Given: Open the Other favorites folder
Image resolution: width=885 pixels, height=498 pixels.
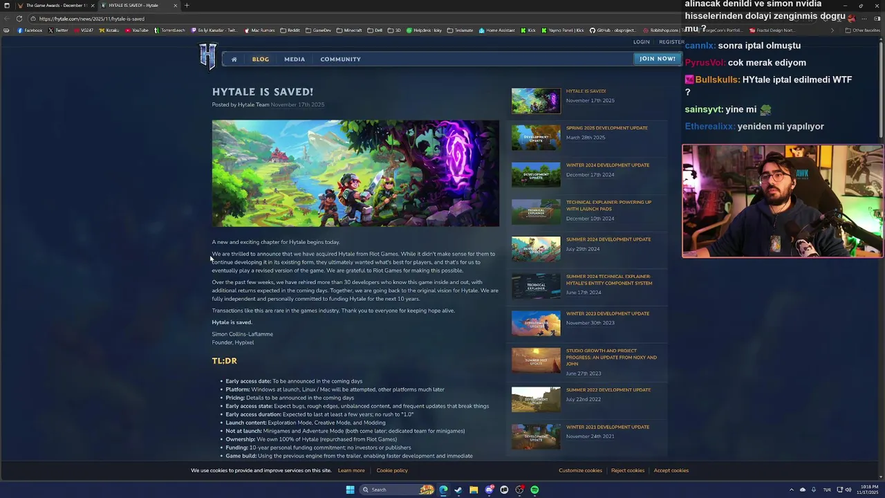Looking at the screenshot, I should click(x=863, y=30).
